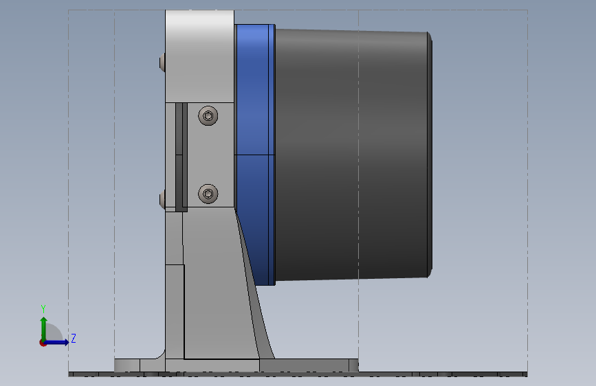This screenshot has width=596, height=386.
Task: Pick the motor's rounded end cap edge
Action: click(430, 155)
